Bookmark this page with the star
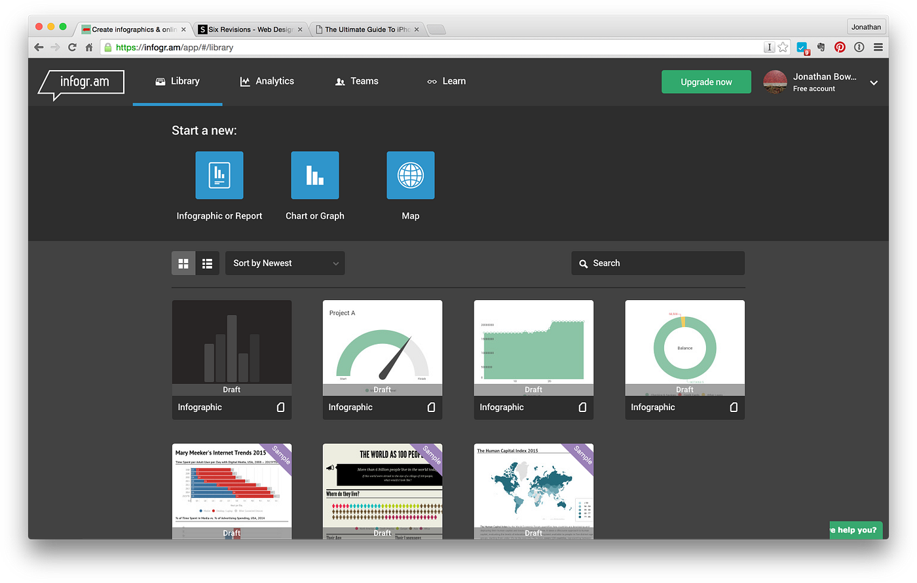 [x=783, y=47]
